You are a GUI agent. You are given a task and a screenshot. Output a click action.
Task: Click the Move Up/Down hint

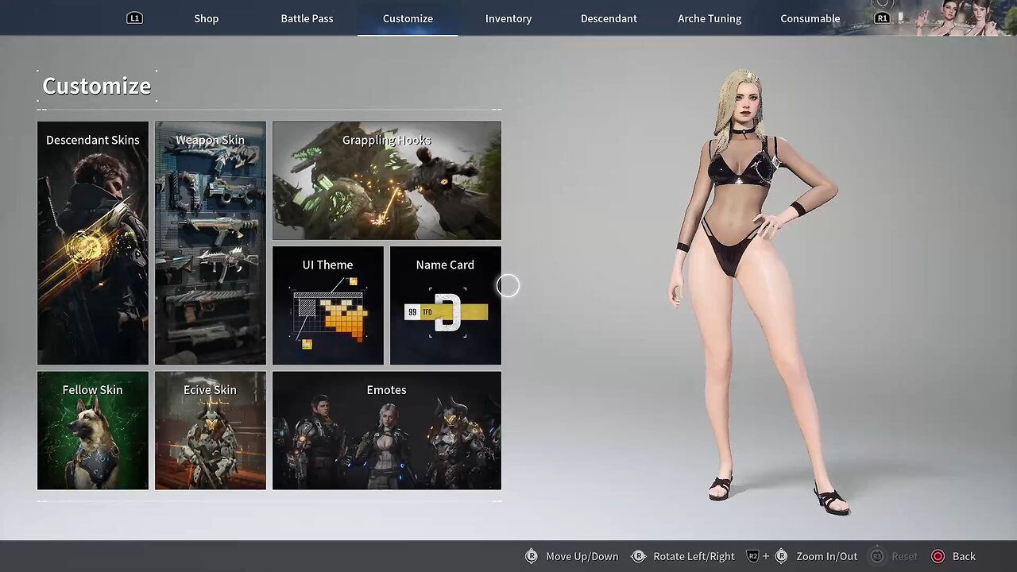click(x=582, y=556)
